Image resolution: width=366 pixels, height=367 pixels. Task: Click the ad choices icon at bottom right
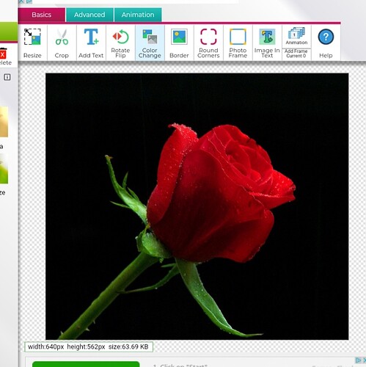(x=359, y=360)
